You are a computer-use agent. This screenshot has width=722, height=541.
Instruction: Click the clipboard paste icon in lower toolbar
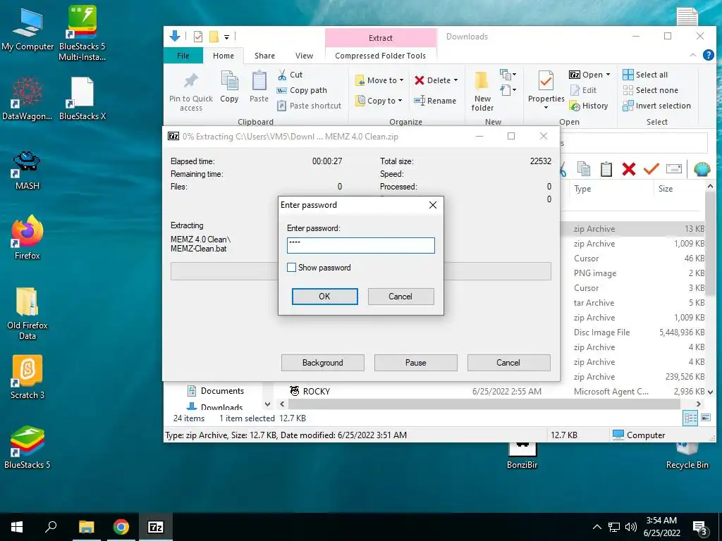pos(606,169)
